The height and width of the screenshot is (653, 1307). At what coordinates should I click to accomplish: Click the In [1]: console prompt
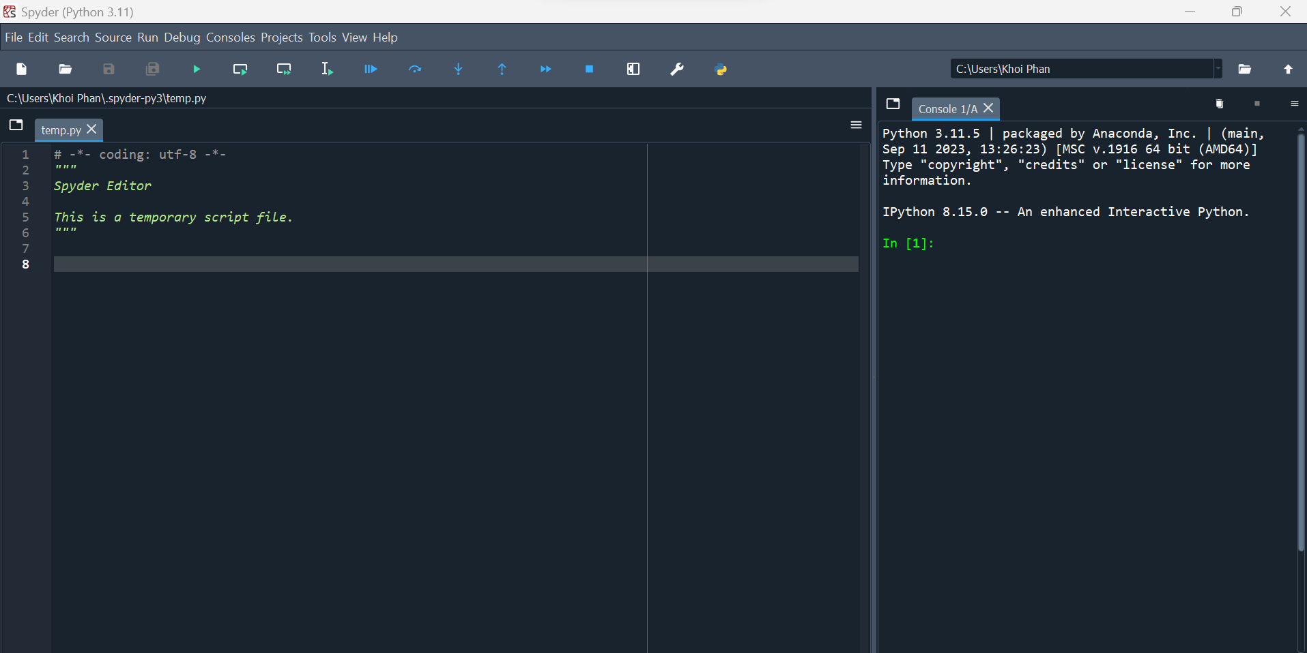click(x=908, y=243)
